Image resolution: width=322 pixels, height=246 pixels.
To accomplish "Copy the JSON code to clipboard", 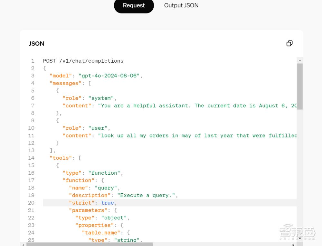I will point(289,43).
